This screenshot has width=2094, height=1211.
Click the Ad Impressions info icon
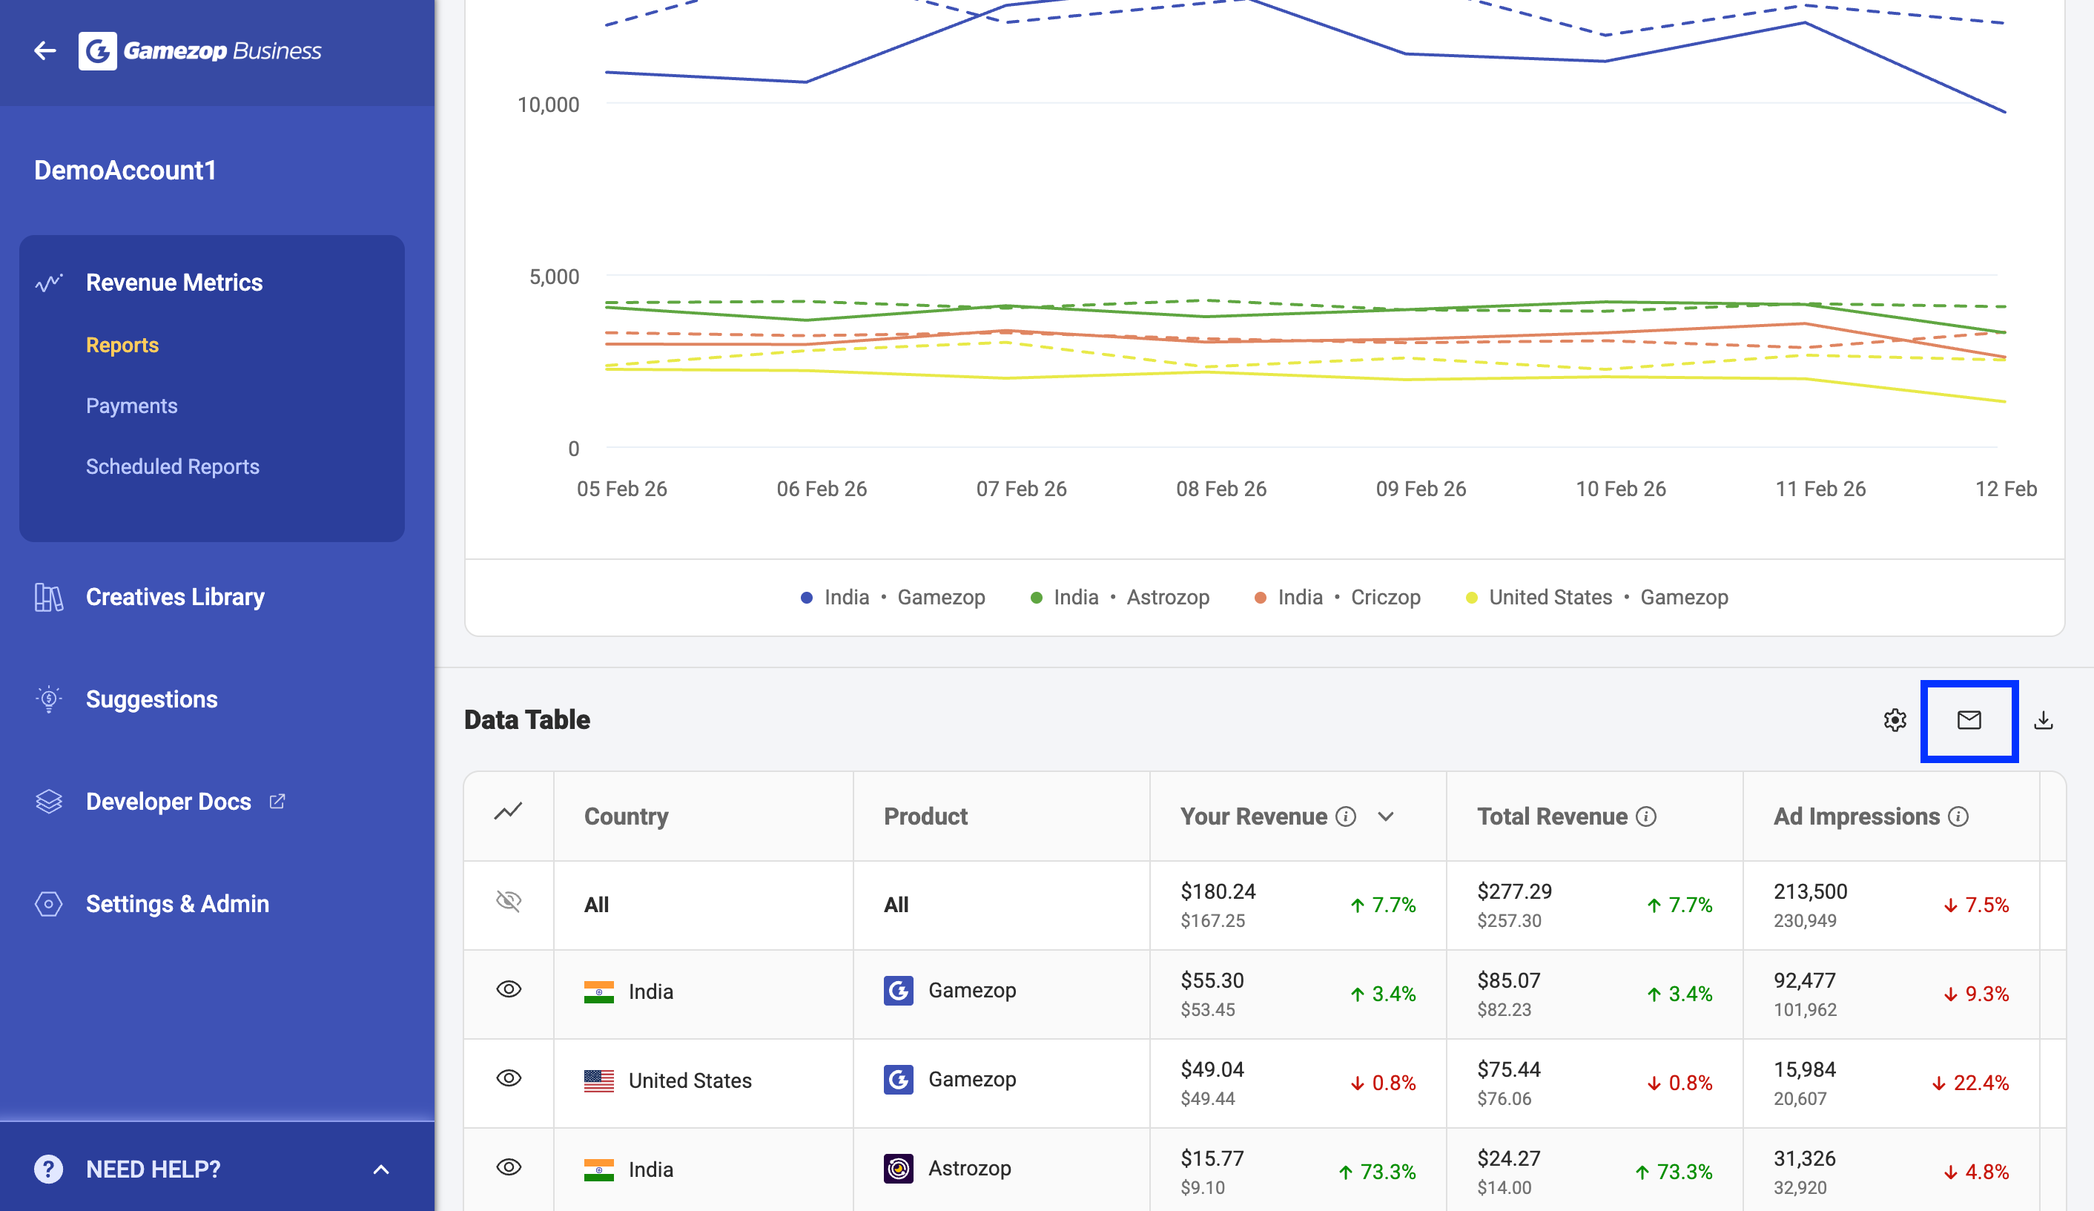click(1958, 816)
